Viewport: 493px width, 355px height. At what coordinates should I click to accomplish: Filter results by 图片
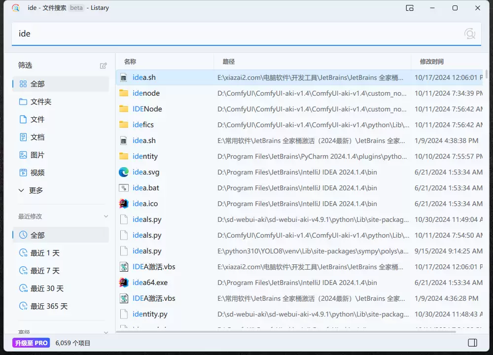click(x=61, y=155)
